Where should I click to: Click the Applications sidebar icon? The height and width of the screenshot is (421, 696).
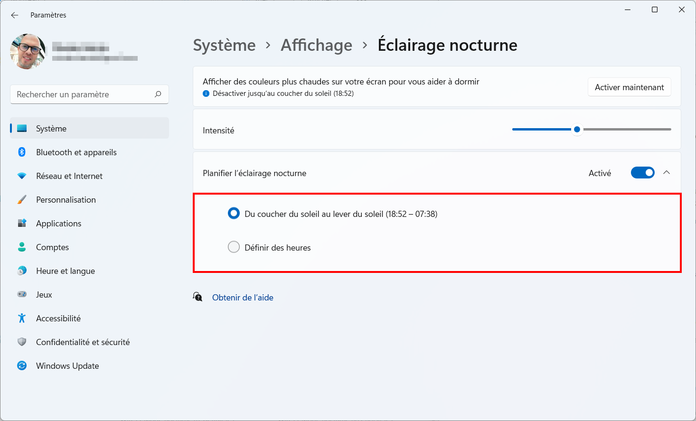coord(22,223)
